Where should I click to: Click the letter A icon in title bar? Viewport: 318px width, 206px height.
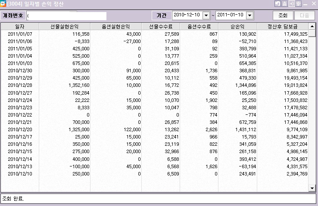pyautogui.click(x=284, y=3)
